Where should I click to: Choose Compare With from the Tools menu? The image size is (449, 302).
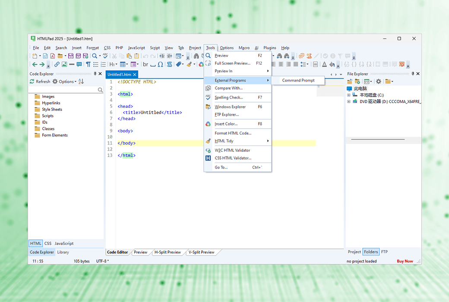(238, 88)
